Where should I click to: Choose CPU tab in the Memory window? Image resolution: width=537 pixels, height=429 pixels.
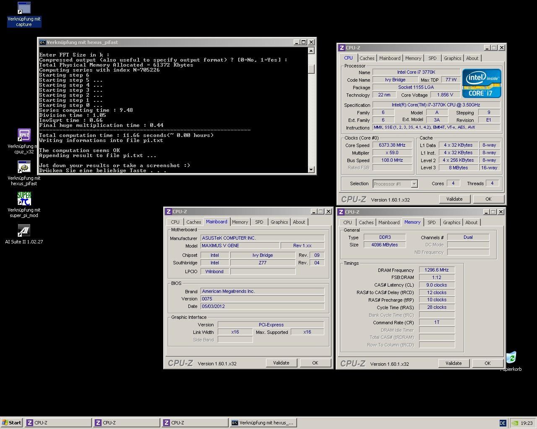pyautogui.click(x=347, y=222)
